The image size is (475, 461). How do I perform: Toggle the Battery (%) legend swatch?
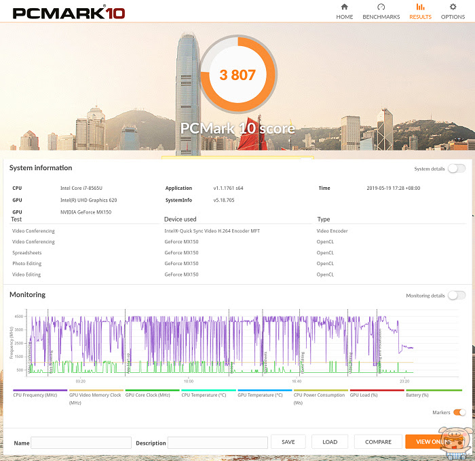(434, 390)
